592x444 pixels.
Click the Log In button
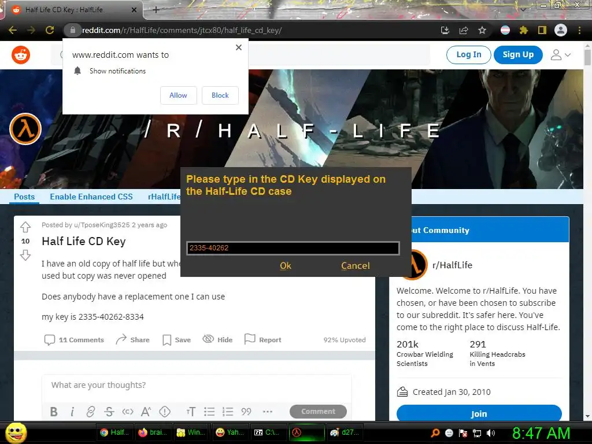point(468,55)
